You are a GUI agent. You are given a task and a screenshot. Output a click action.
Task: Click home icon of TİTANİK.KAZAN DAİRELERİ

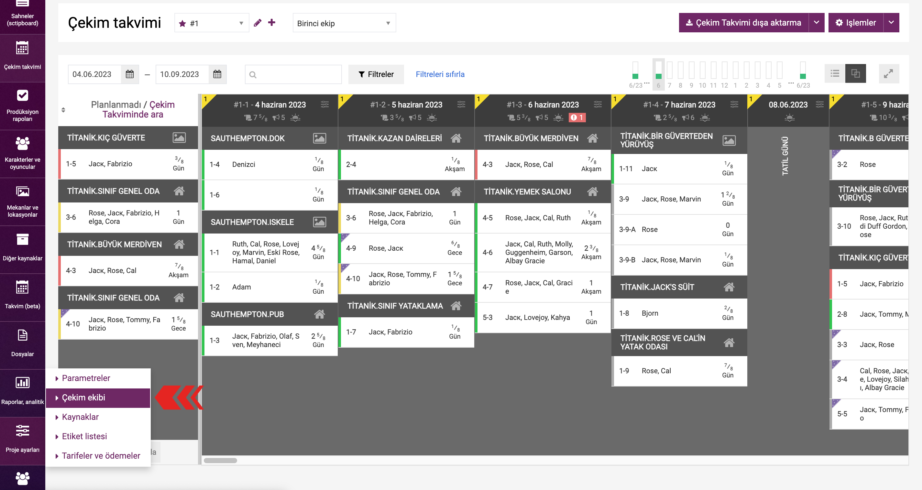pos(456,138)
